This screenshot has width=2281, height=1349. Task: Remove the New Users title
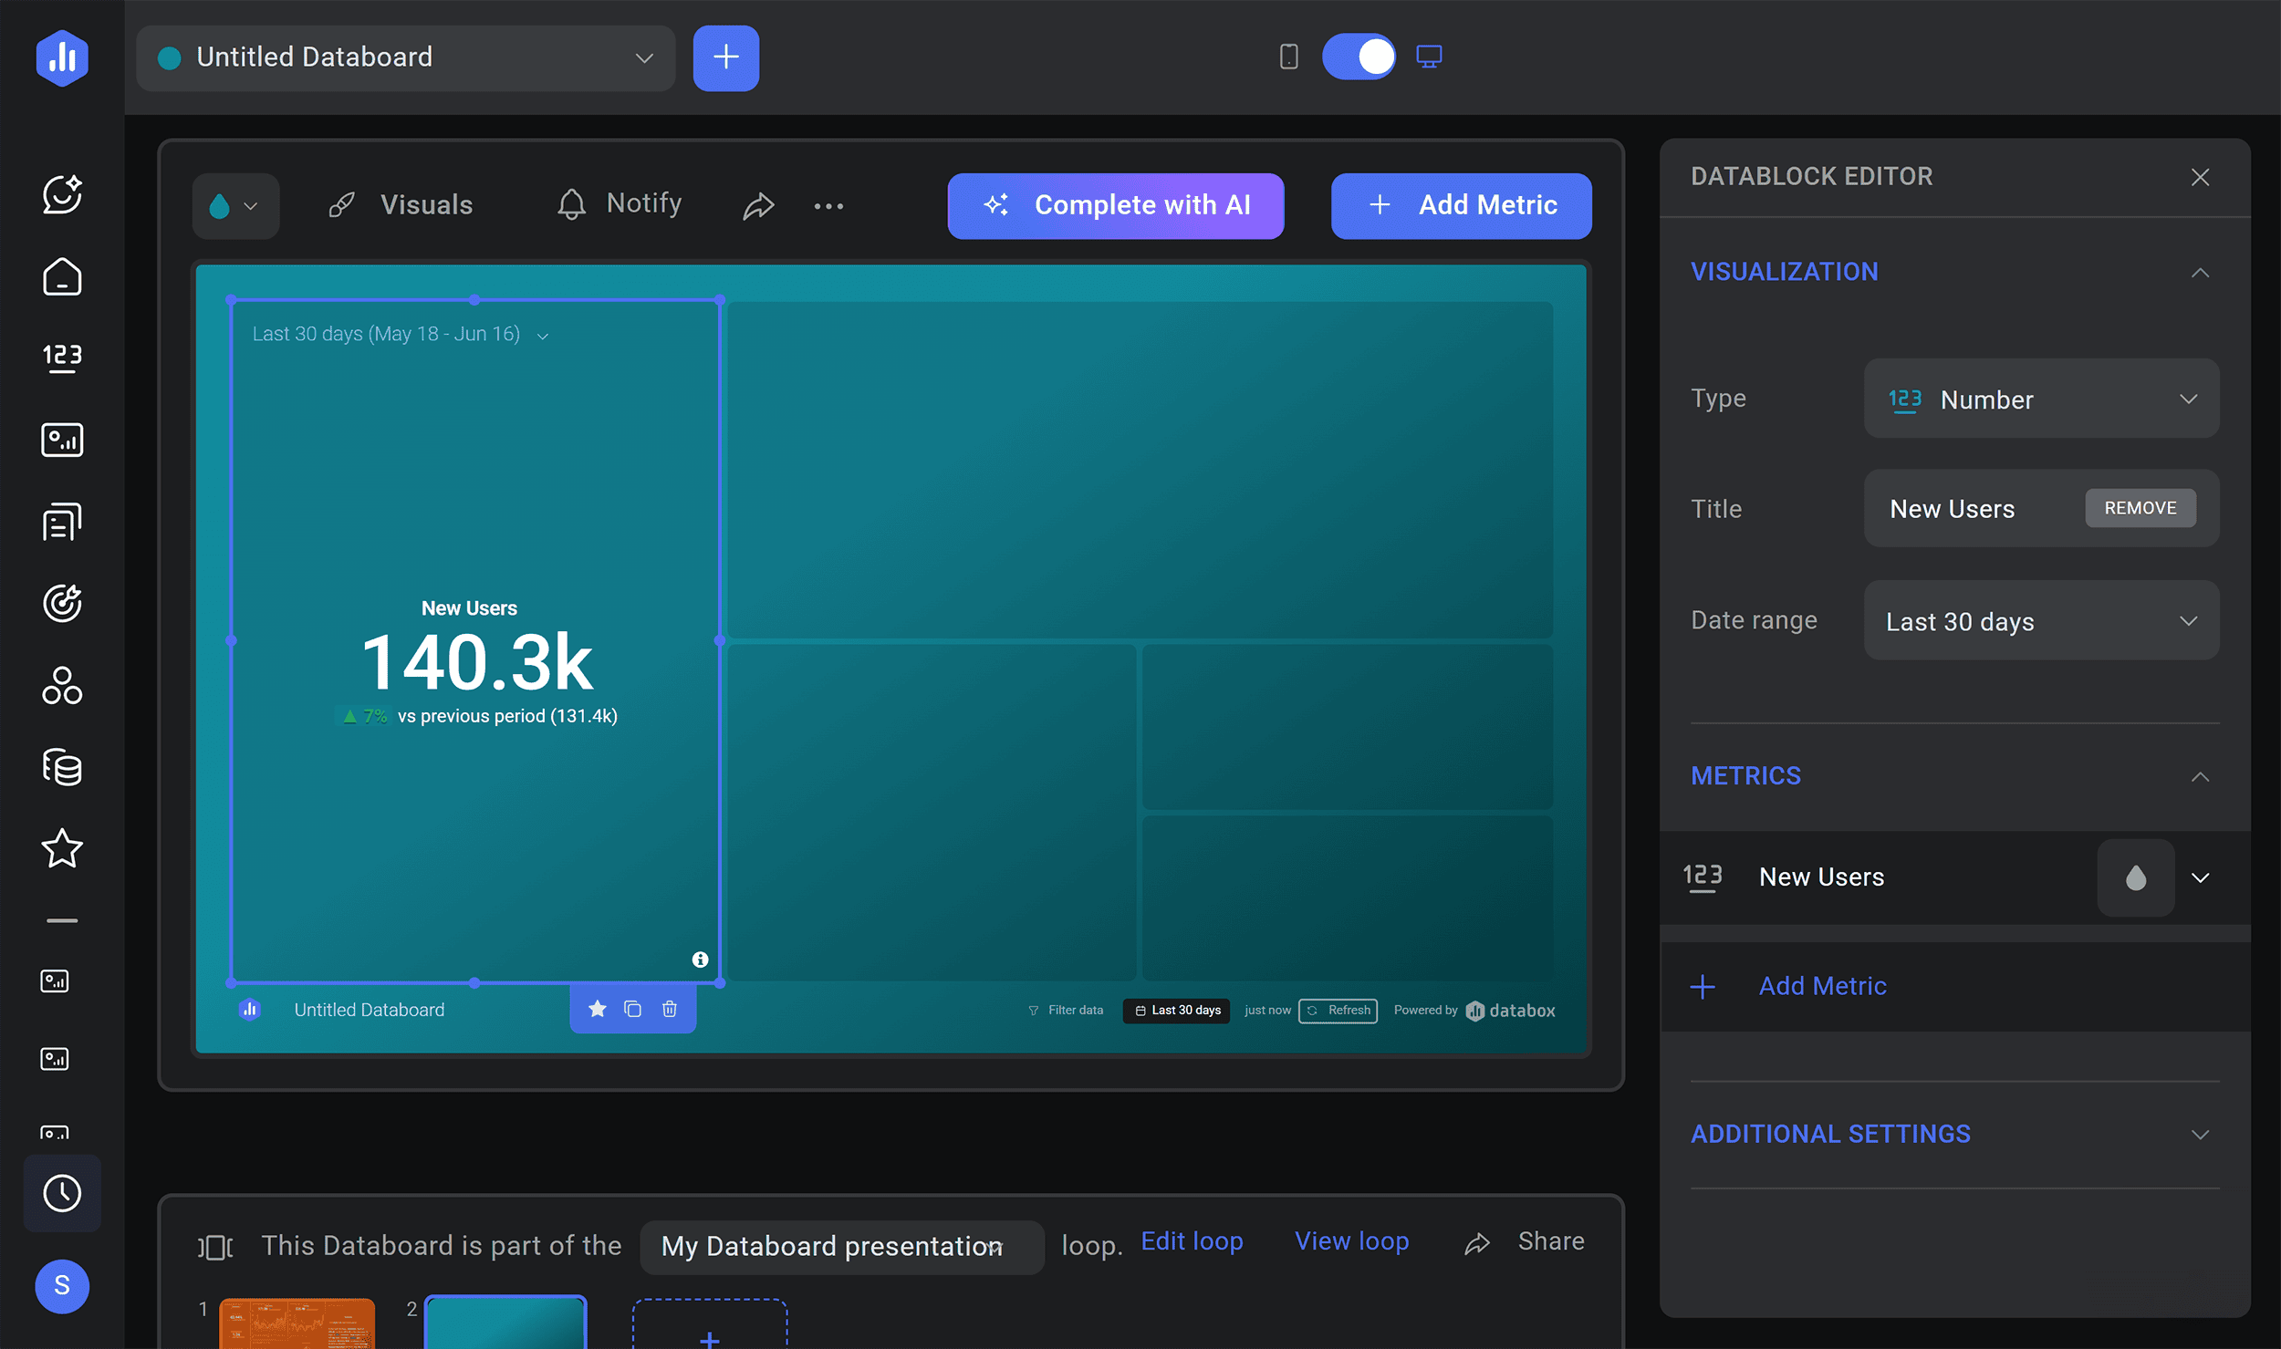[x=2140, y=508]
